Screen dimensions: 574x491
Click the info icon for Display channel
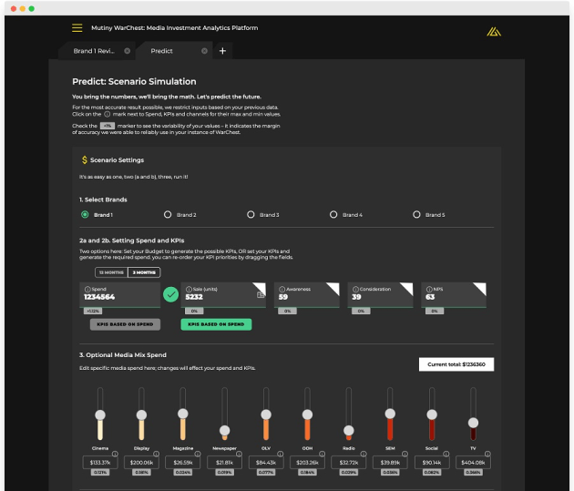click(x=157, y=454)
